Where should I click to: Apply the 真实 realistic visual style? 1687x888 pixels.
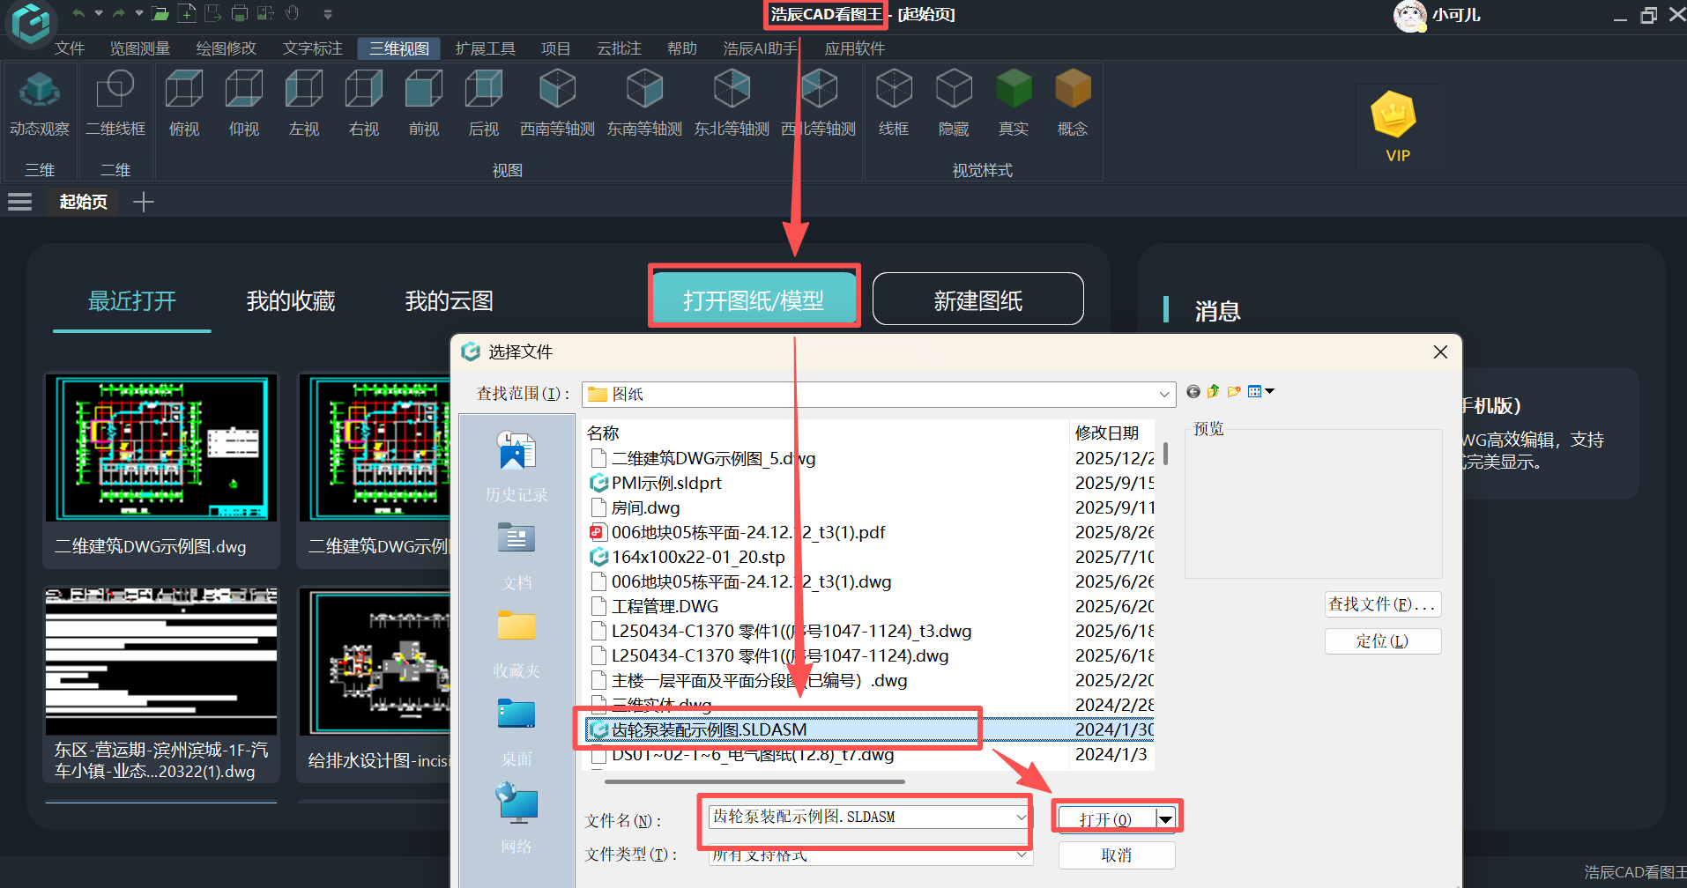[1014, 104]
